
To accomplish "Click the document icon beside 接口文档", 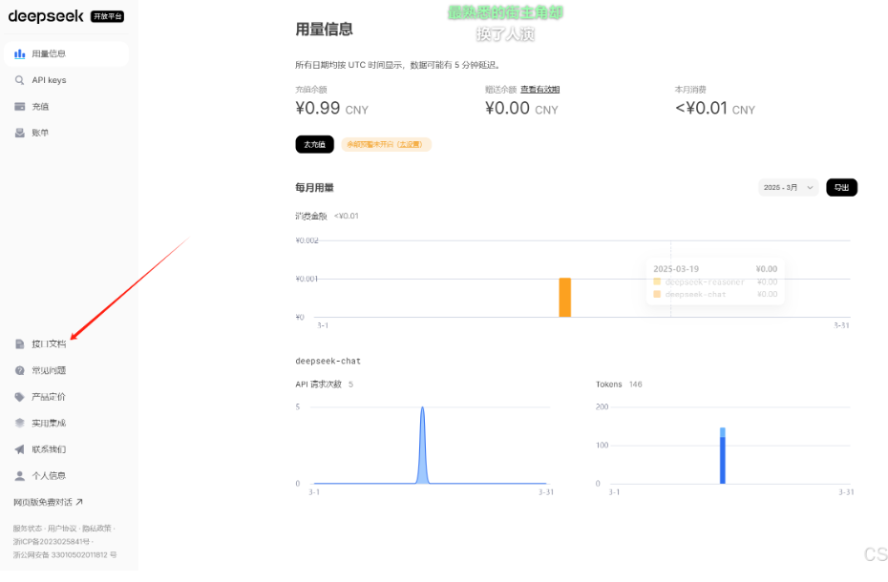I will click(20, 343).
